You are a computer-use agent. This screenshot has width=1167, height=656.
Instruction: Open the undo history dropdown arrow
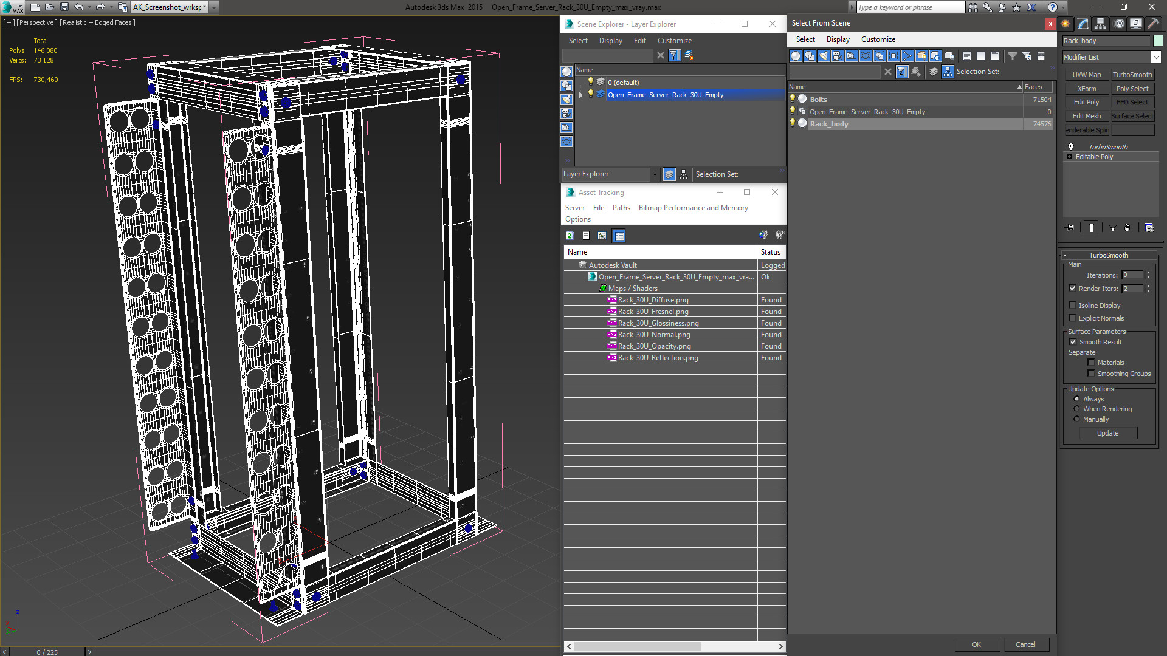point(89,7)
